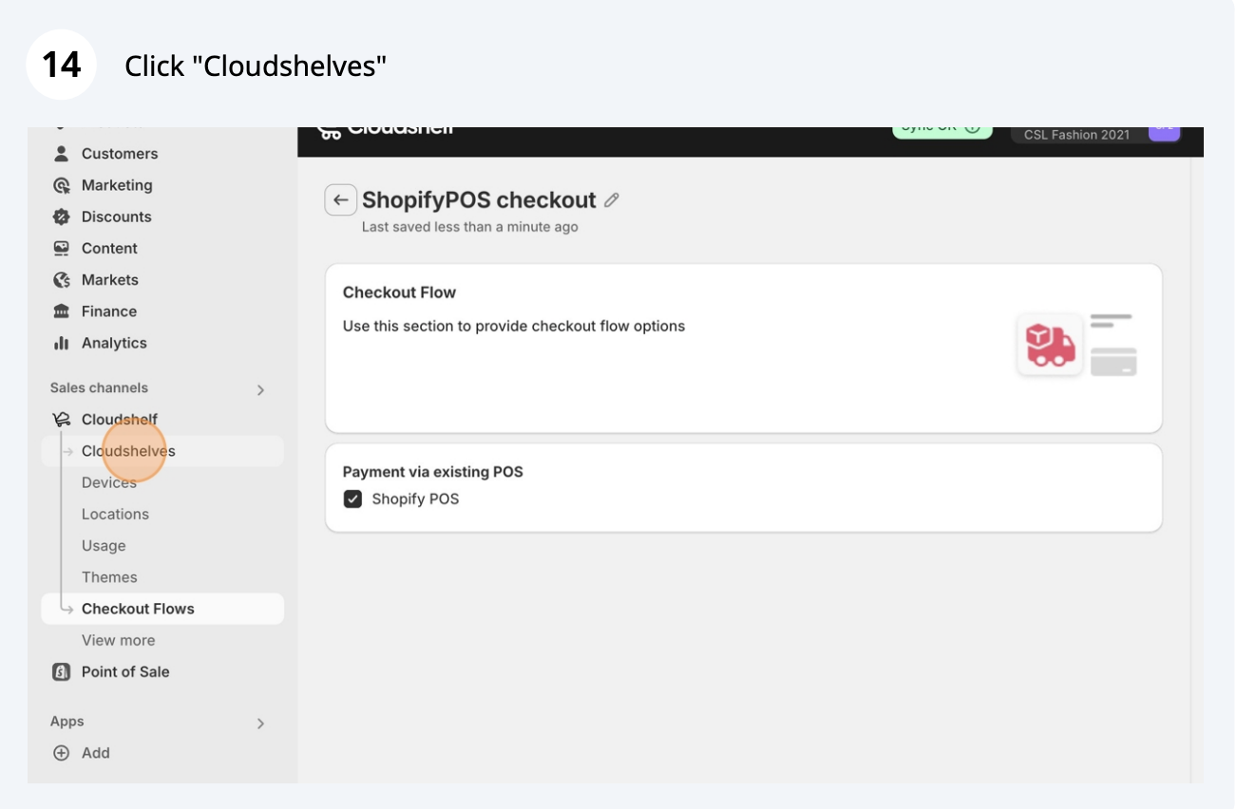Open the Cloudshelves submenu item
This screenshot has height=809, width=1237.
click(162, 451)
